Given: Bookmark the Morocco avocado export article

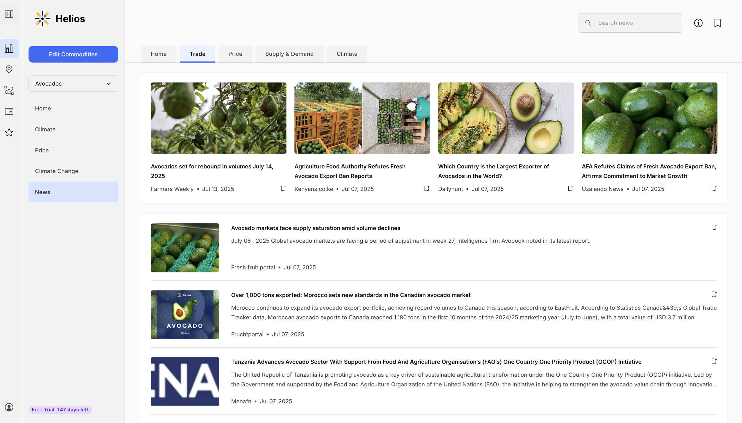Looking at the screenshot, I should [x=714, y=294].
